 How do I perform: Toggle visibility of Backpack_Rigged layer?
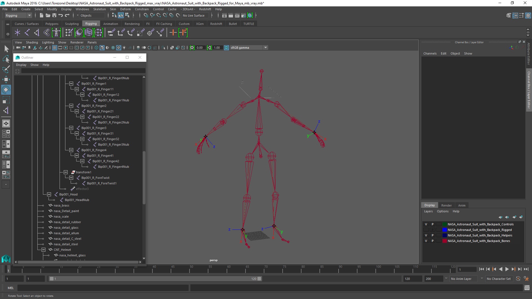[x=426, y=230]
